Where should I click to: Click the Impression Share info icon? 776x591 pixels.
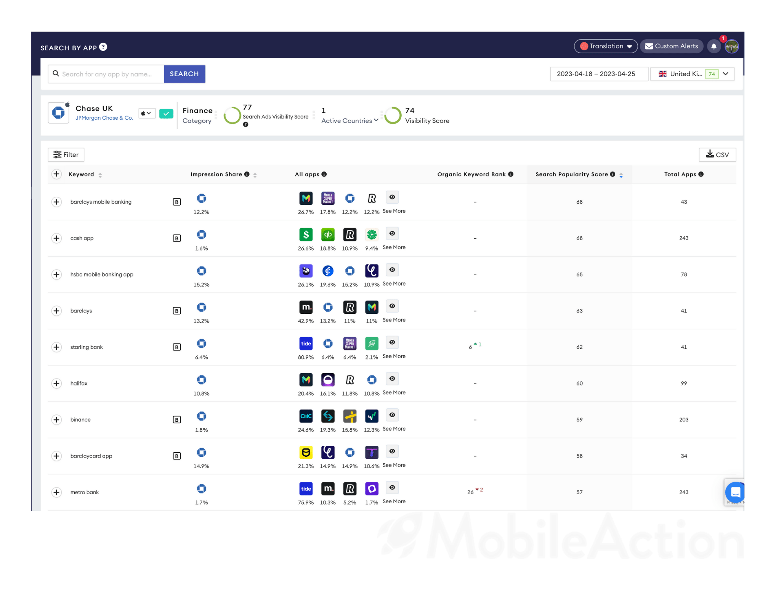pos(247,174)
